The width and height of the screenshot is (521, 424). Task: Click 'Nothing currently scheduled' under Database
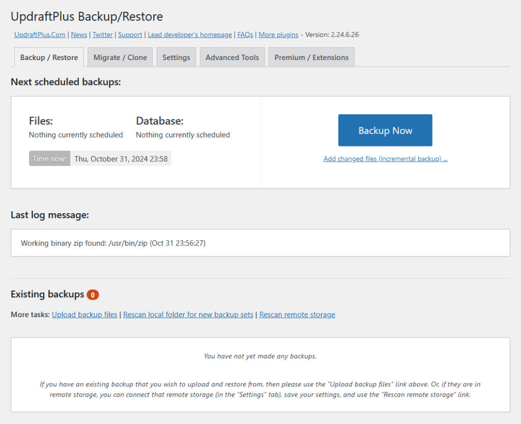point(183,135)
